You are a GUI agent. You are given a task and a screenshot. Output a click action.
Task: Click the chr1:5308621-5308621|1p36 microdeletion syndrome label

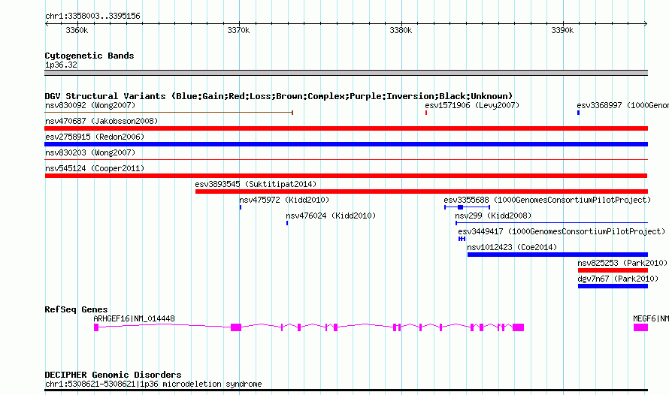[153, 384]
